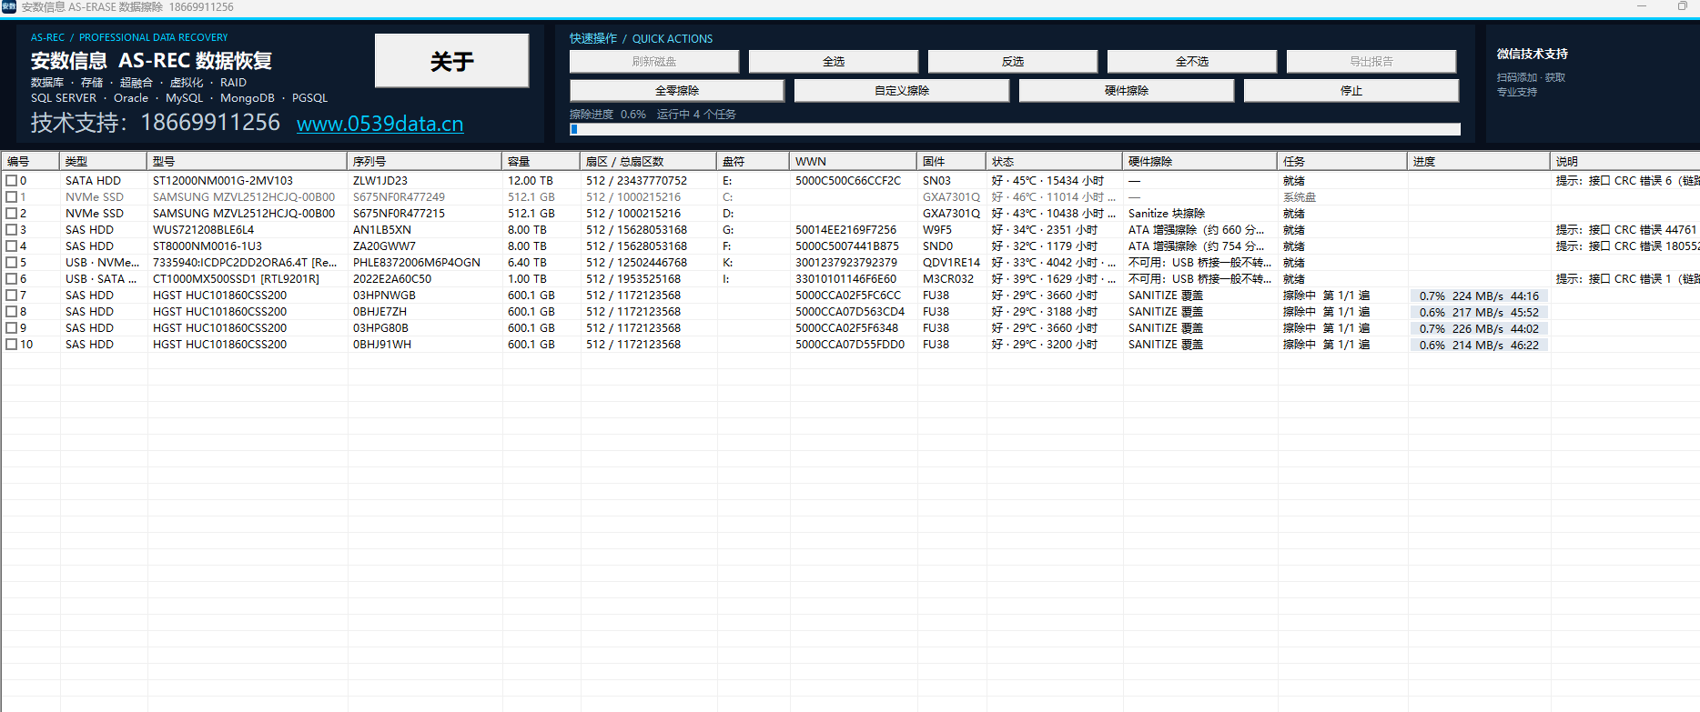Toggle the checkbox for disk 5
Screen dimensions: 1700x712
pyautogui.click(x=12, y=263)
